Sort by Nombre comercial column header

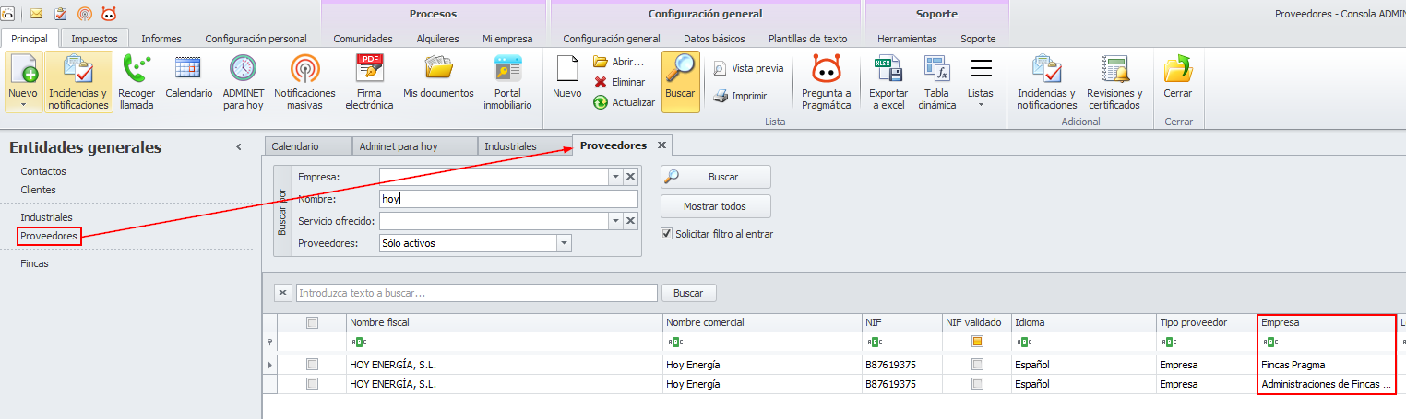(x=762, y=322)
